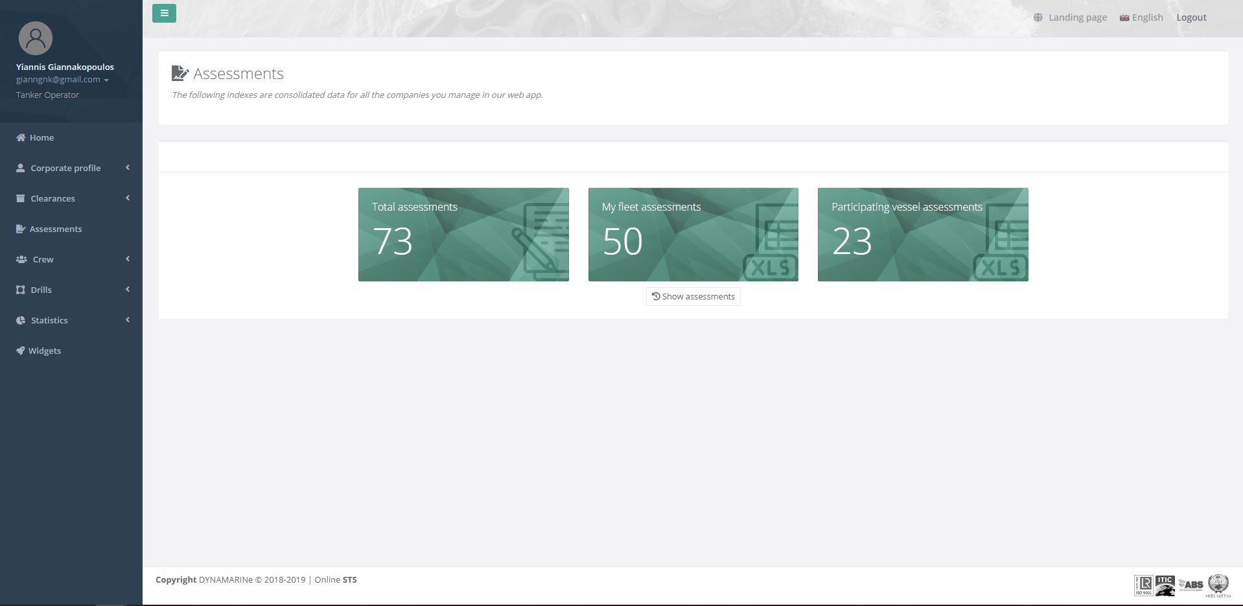Click the user avatar profile image
This screenshot has width=1243, height=606.
pos(36,38)
